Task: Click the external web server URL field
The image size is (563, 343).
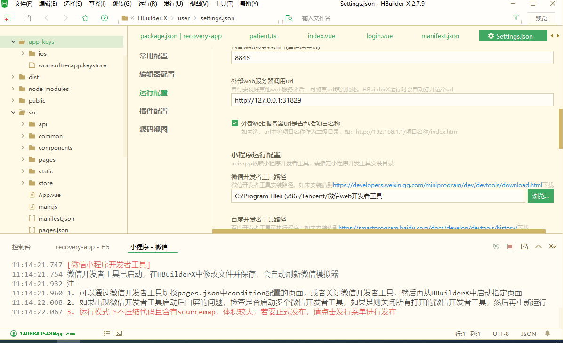Action: pos(392,100)
